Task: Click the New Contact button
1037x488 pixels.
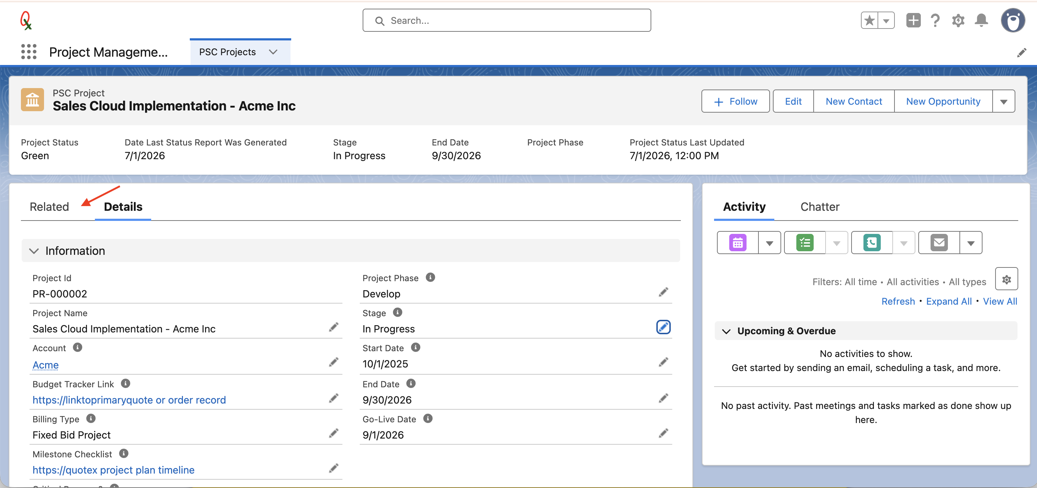Action: (x=853, y=101)
